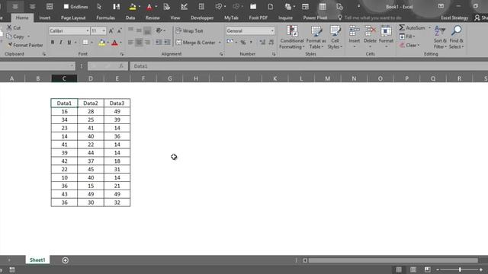This screenshot has height=274, width=488.
Task: Open Sort & Filter menu
Action: pos(440,37)
